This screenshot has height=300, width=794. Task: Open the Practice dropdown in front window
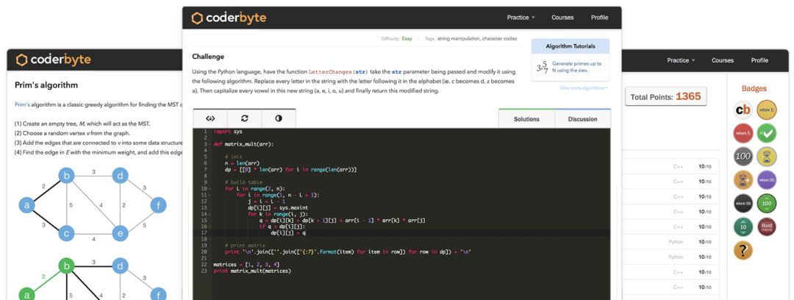point(521,18)
